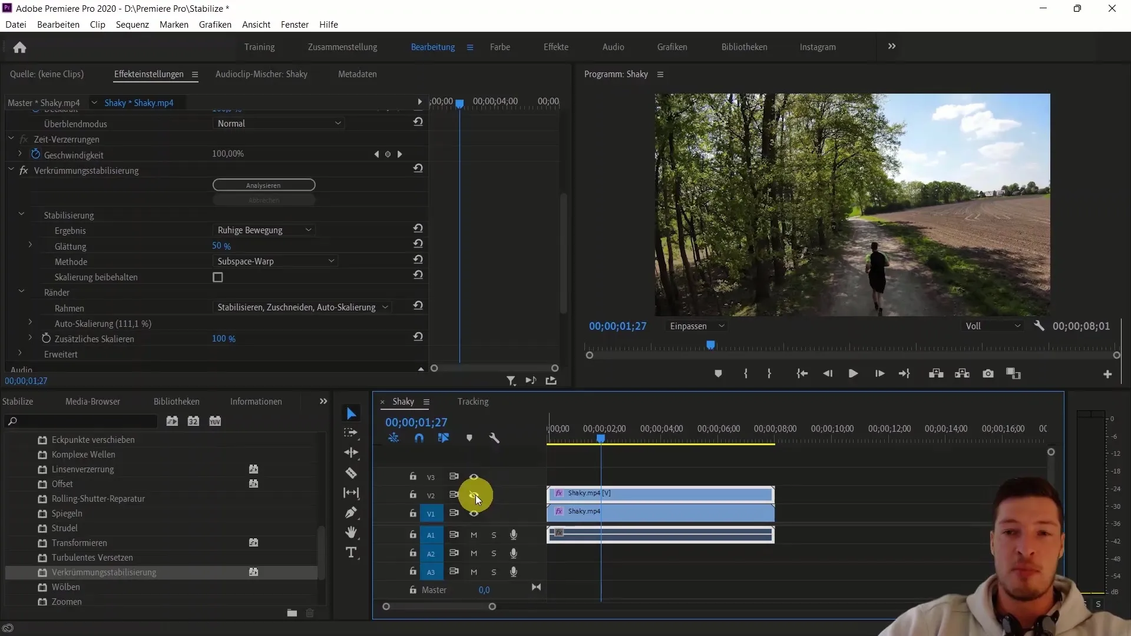Screen dimensions: 1131x636
Task: Click the Glättung 50 % value
Action: click(x=221, y=246)
